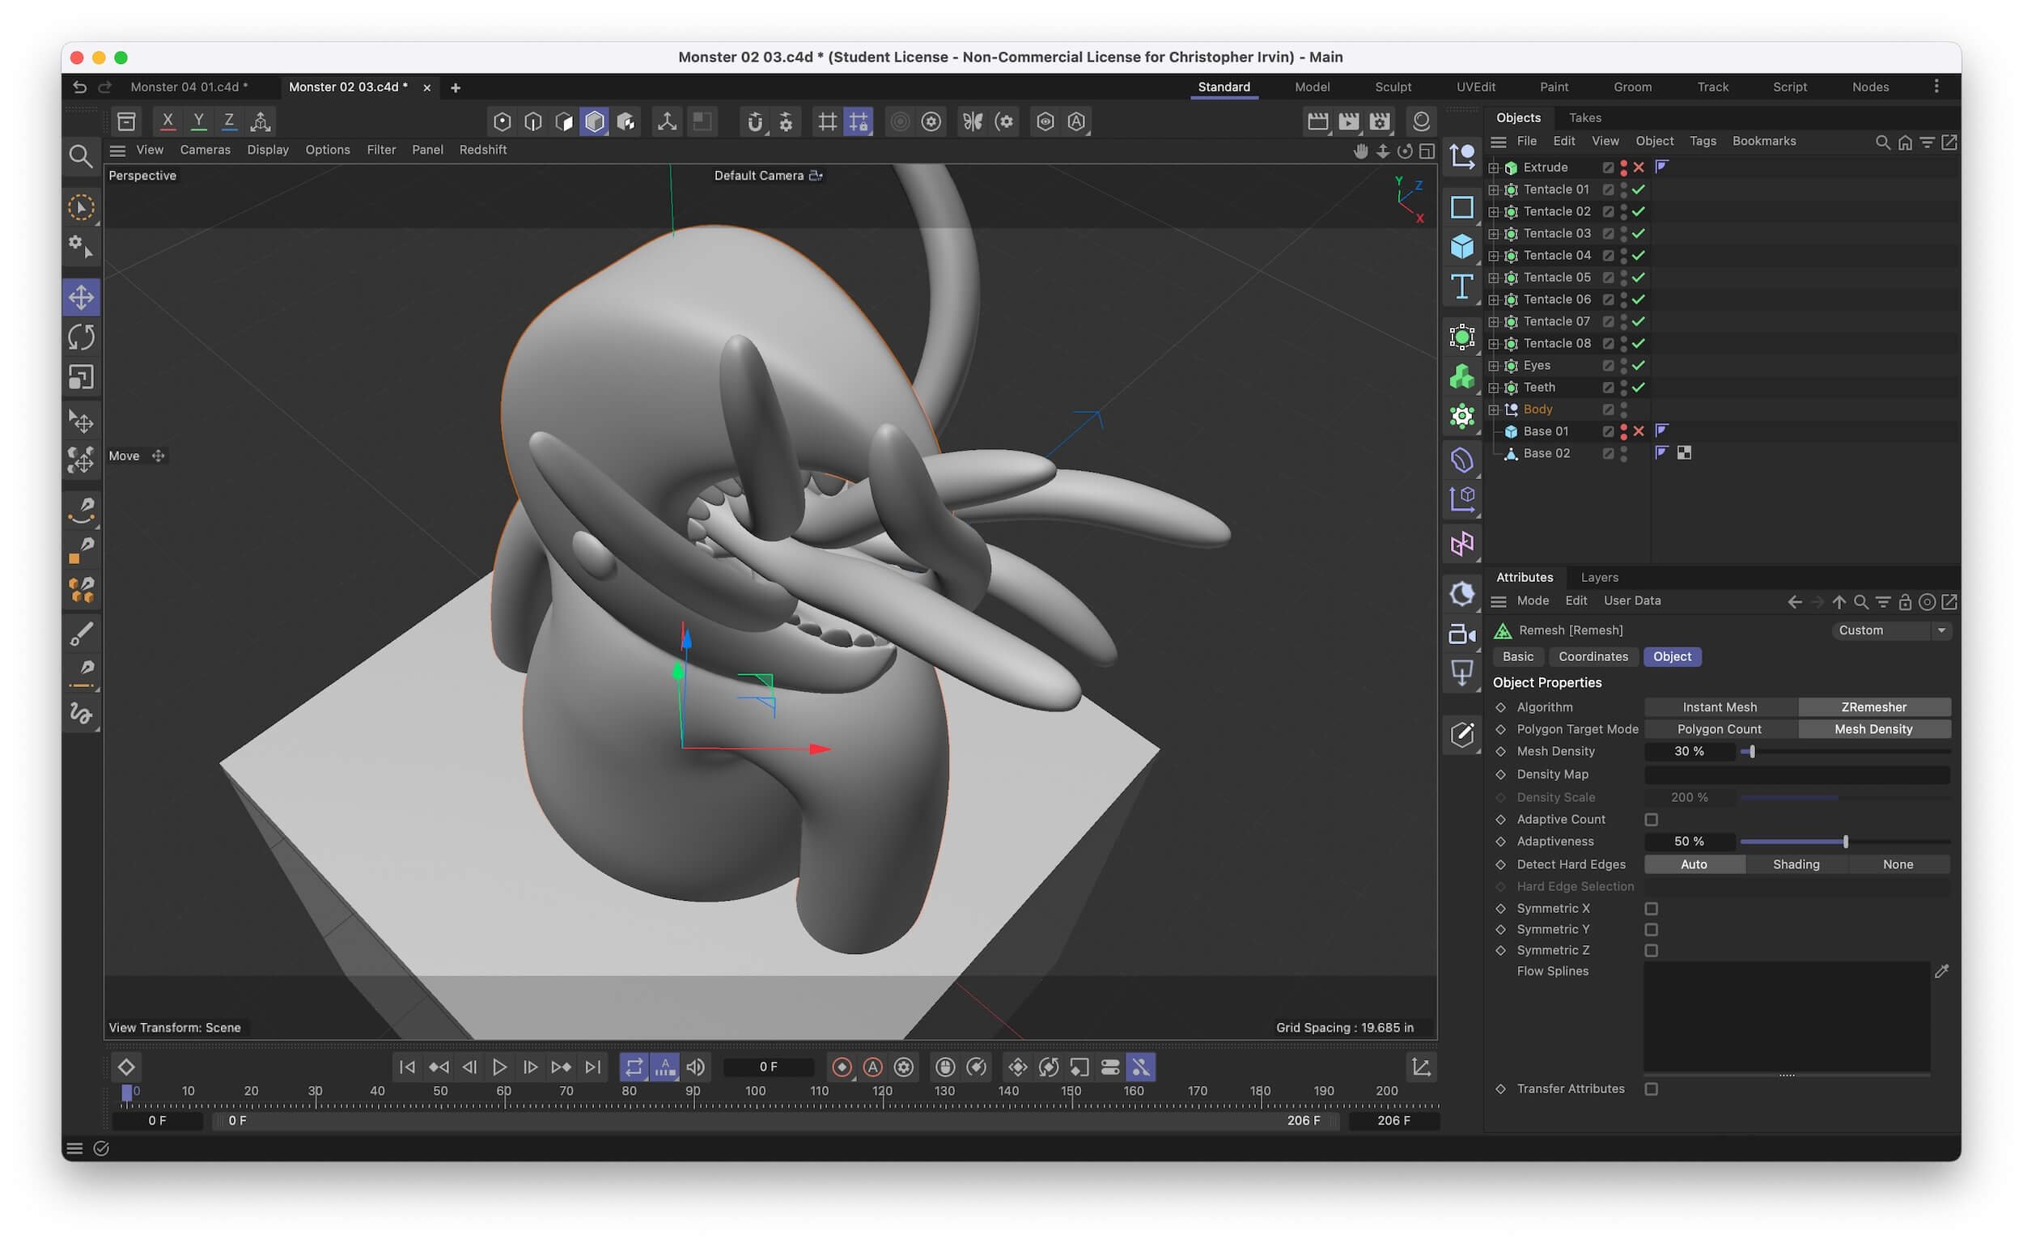This screenshot has width=2023, height=1243.
Task: Open the Tags menu in Objects
Action: tap(1703, 142)
